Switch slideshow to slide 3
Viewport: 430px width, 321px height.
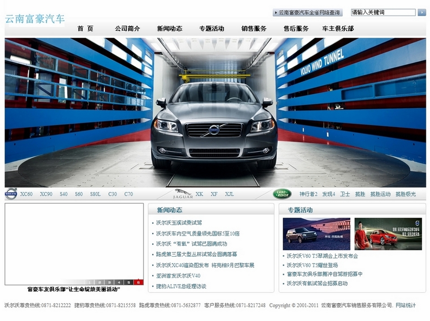pyautogui.click(x=109, y=282)
